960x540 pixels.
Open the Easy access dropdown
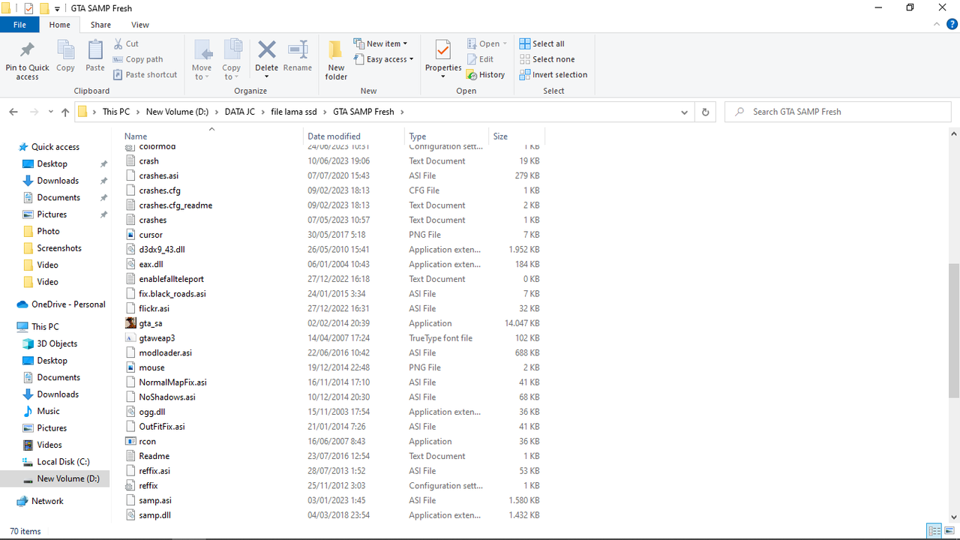[382, 59]
